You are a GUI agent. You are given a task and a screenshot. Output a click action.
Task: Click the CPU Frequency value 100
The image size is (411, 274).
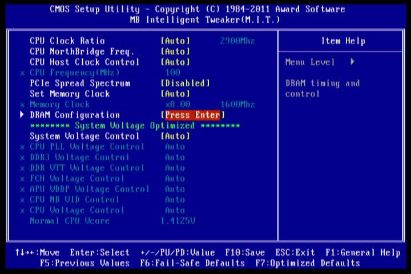(x=173, y=72)
